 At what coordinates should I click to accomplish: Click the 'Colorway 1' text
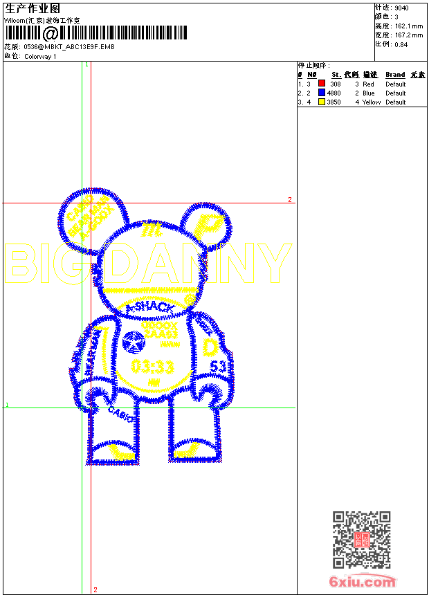tap(40, 57)
